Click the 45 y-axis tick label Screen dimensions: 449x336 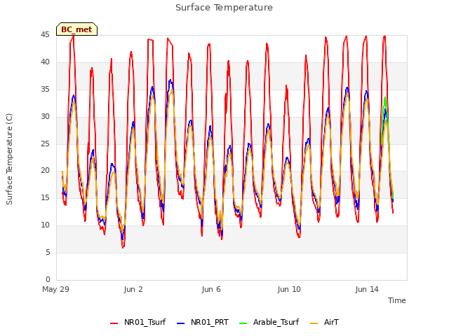(x=45, y=35)
